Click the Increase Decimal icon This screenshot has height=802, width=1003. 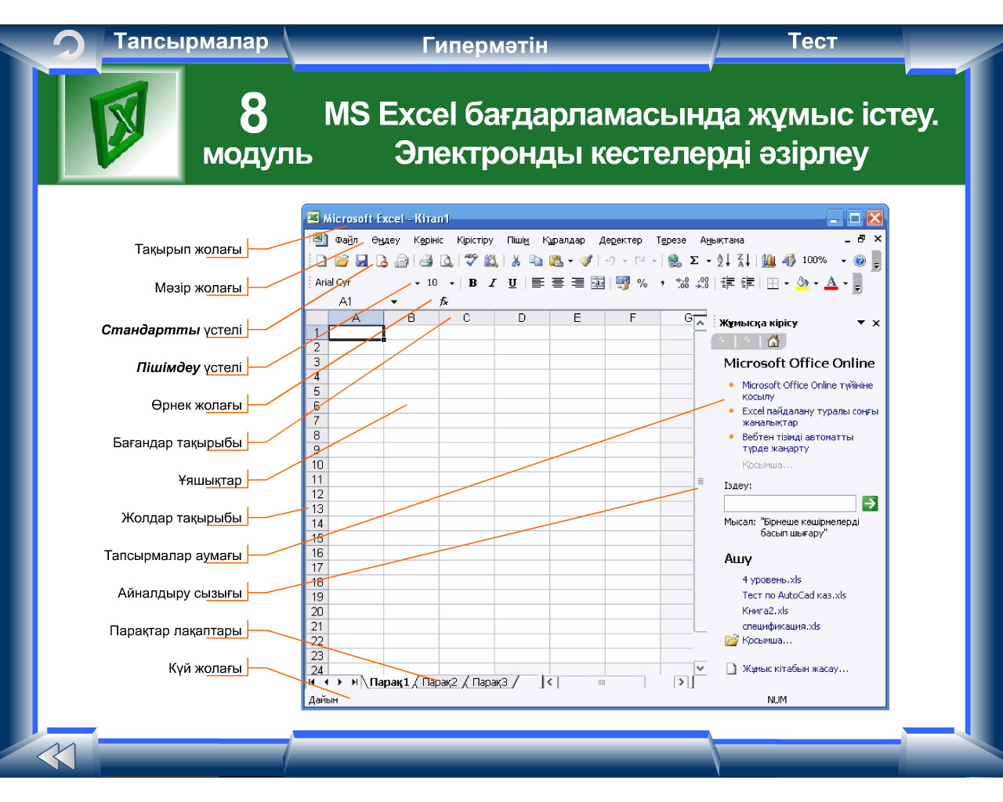tap(683, 283)
